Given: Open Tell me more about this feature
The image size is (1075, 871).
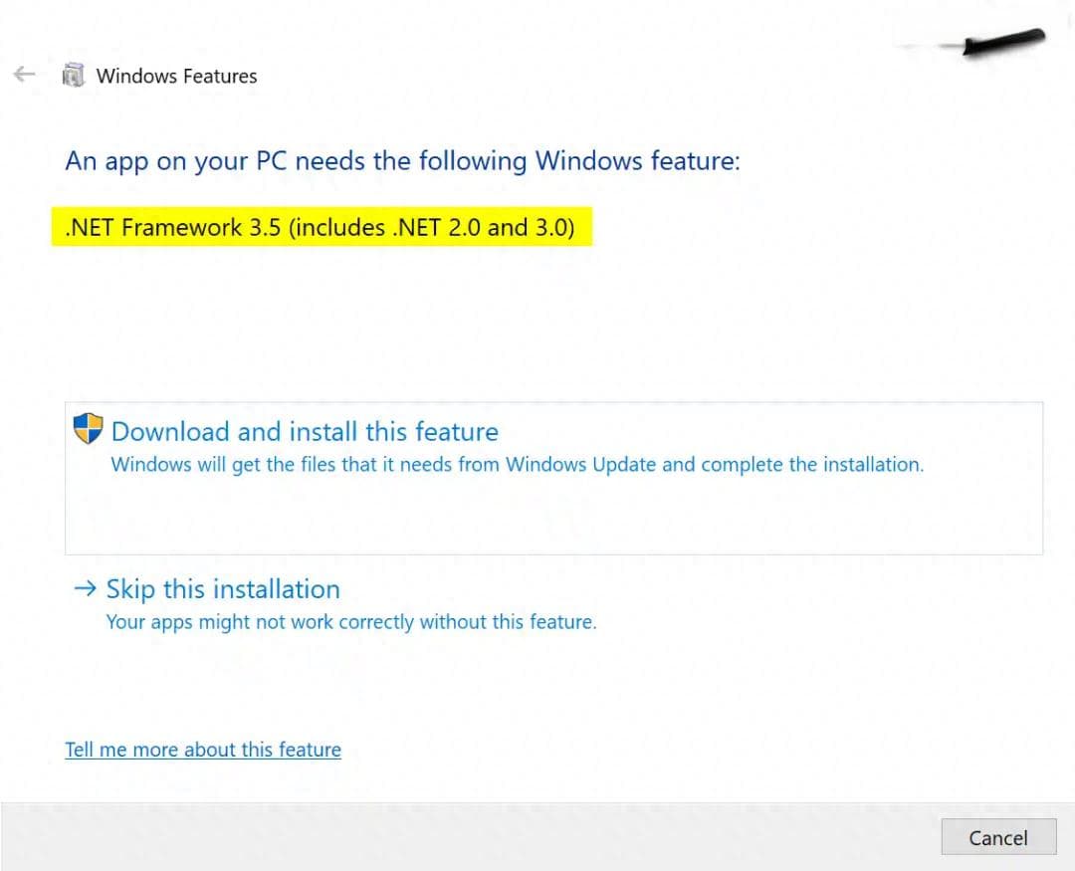Looking at the screenshot, I should (x=203, y=750).
